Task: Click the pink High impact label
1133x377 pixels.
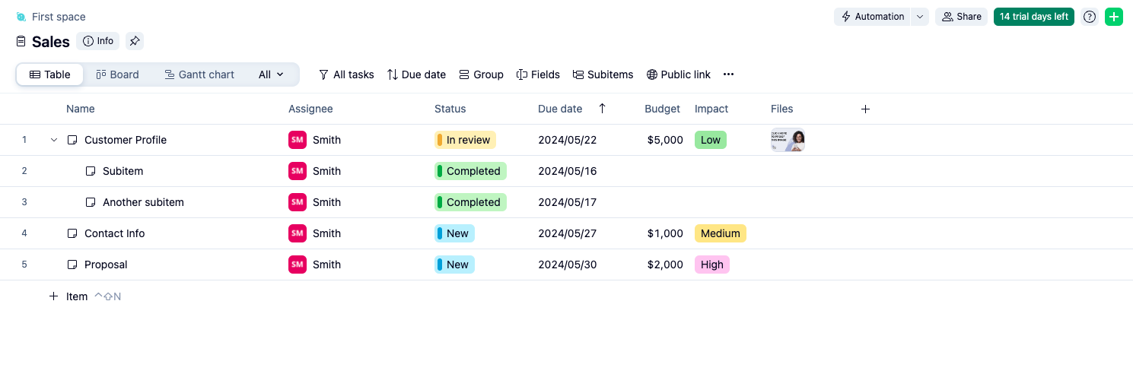Action: click(711, 265)
